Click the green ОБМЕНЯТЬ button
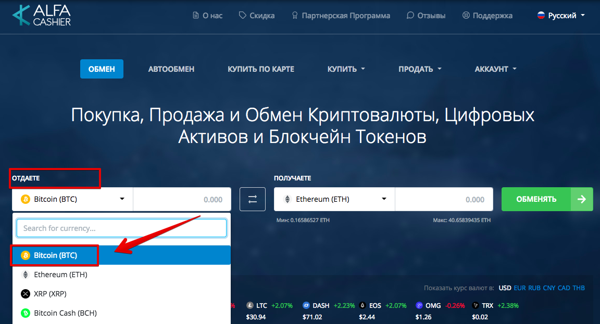The image size is (600, 324). [x=547, y=199]
